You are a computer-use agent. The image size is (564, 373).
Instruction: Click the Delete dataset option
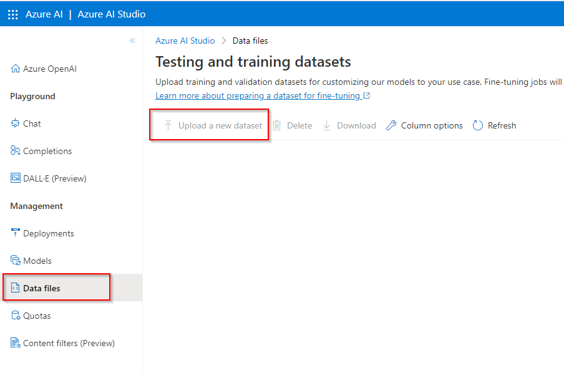tap(293, 125)
